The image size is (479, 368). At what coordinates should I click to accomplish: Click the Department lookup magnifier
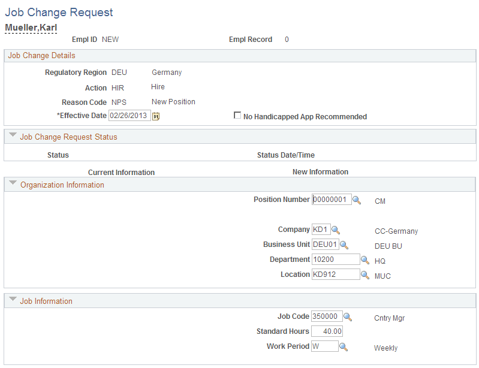[365, 260]
